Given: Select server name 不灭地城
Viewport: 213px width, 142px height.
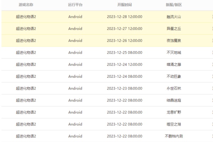Looking at the screenshot, I should [x=174, y=53].
